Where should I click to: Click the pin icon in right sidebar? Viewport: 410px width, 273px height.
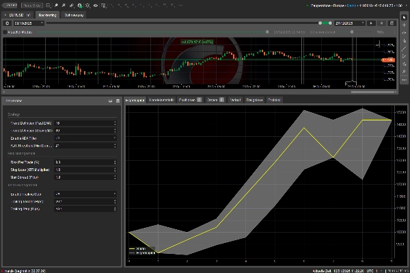click(405, 72)
